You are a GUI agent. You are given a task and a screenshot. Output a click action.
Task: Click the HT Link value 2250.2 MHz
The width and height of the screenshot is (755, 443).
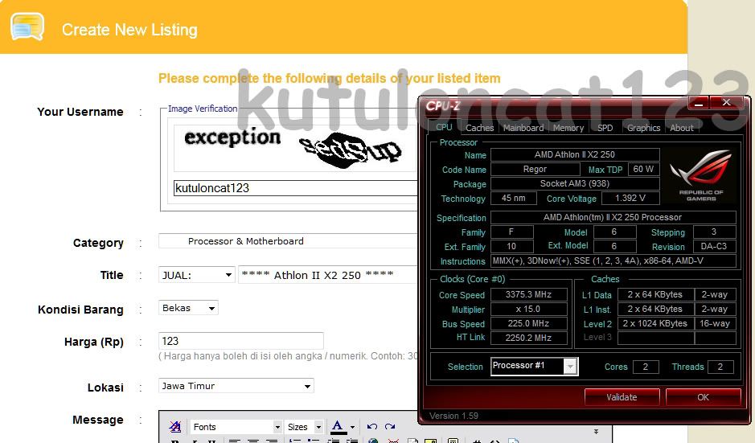click(529, 338)
